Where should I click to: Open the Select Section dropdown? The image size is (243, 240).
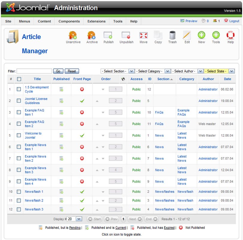coord(118,71)
